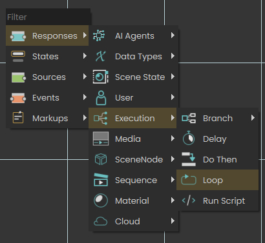The width and height of the screenshot is (265, 243).
Task: Expand the AI Agents submenu arrow
Action: 173,35
